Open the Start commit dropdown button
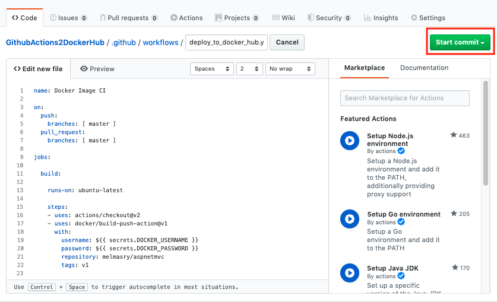The image size is (497, 302). [x=460, y=42]
